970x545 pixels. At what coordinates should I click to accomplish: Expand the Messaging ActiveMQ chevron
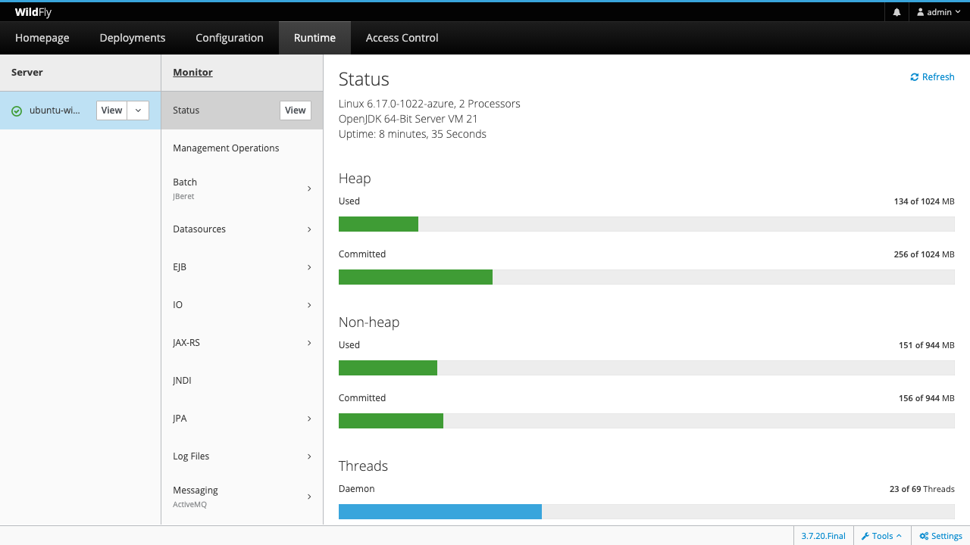point(309,497)
